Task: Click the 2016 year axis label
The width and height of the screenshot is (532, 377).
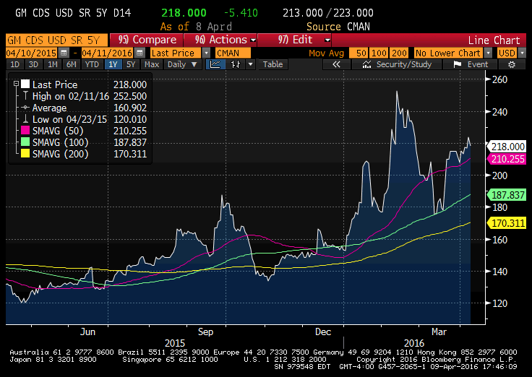Action: pos(414,343)
